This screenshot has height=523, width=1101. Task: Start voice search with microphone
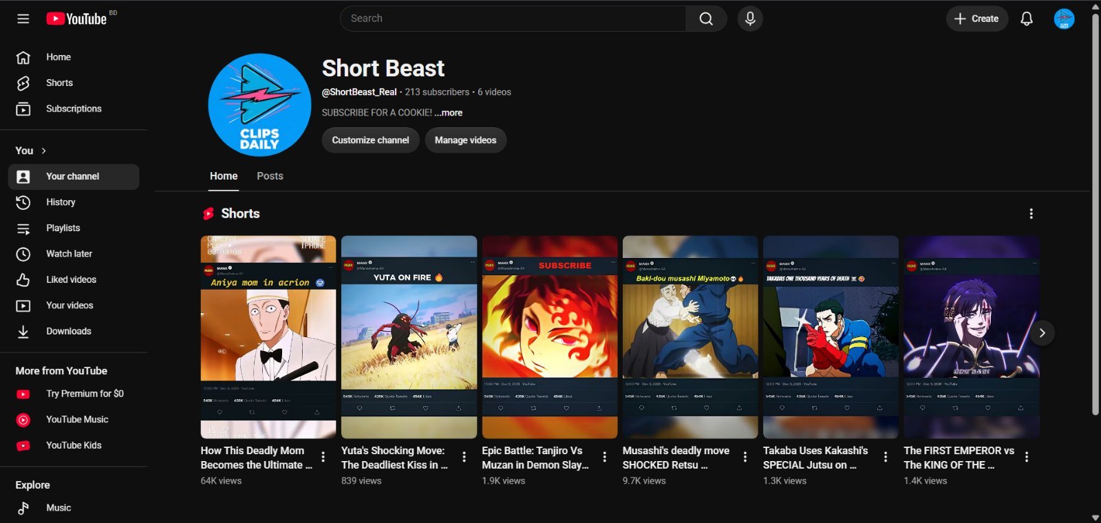click(750, 19)
